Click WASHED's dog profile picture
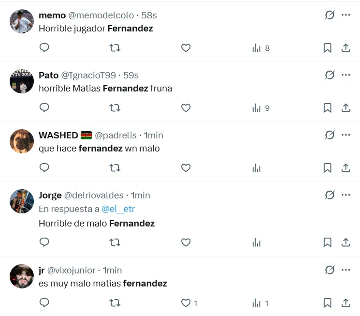 [x=22, y=141]
